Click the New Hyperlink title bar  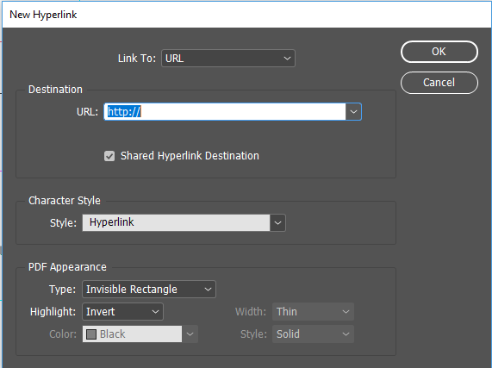tap(246, 15)
